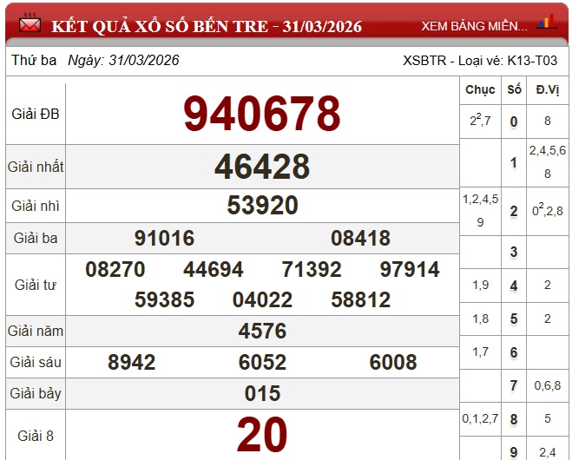Highlight digit 8 in the Số column
Image resolution: width=572 pixels, height=460 pixels.
[514, 419]
